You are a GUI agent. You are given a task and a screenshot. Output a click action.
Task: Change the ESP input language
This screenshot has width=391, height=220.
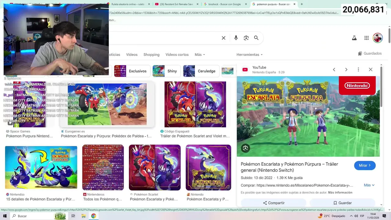coord(362,216)
